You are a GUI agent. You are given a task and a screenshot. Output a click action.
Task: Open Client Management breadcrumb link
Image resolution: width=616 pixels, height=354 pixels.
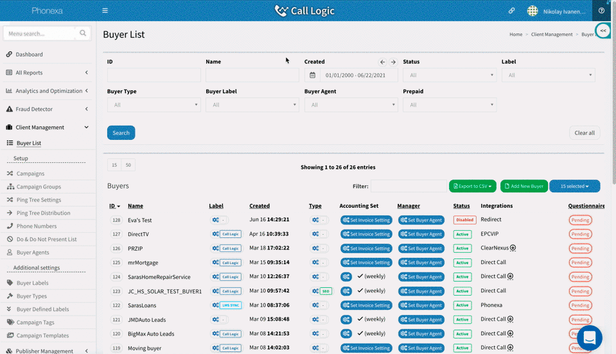point(552,35)
